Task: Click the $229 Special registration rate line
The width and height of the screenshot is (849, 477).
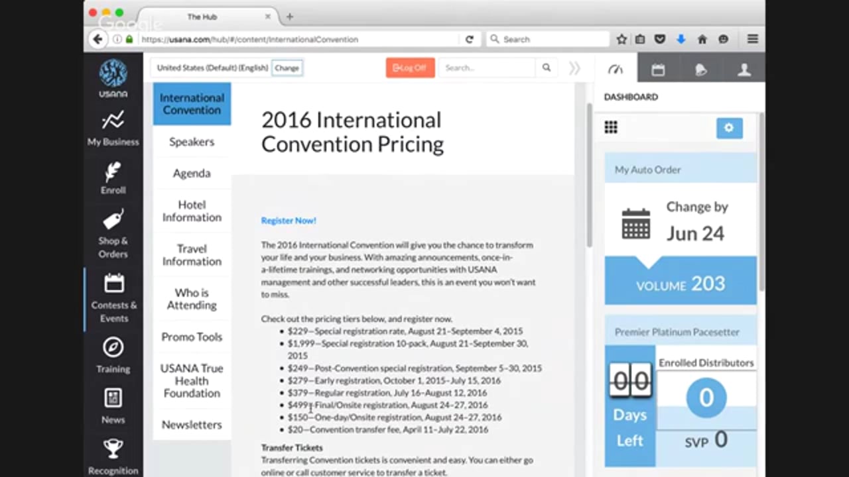Action: (405, 331)
